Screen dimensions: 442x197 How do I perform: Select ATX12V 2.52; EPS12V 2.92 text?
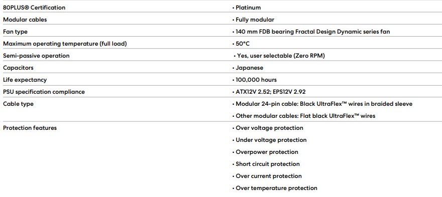[271, 92]
